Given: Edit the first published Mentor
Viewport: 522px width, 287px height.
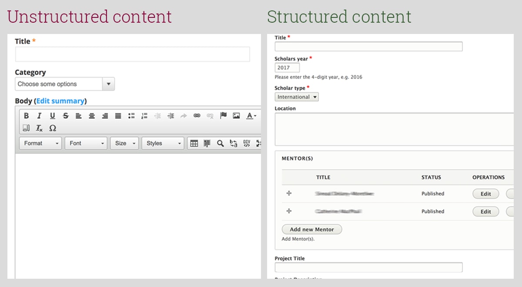Looking at the screenshot, I should tap(485, 193).
